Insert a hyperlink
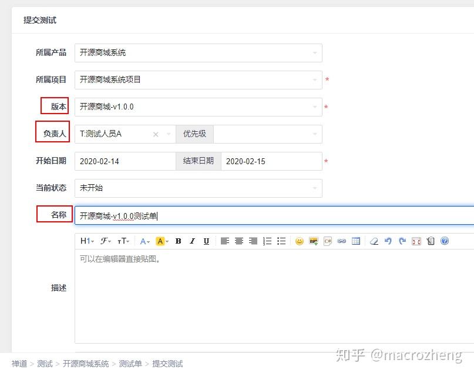The height and width of the screenshot is (376, 474). tap(342, 241)
